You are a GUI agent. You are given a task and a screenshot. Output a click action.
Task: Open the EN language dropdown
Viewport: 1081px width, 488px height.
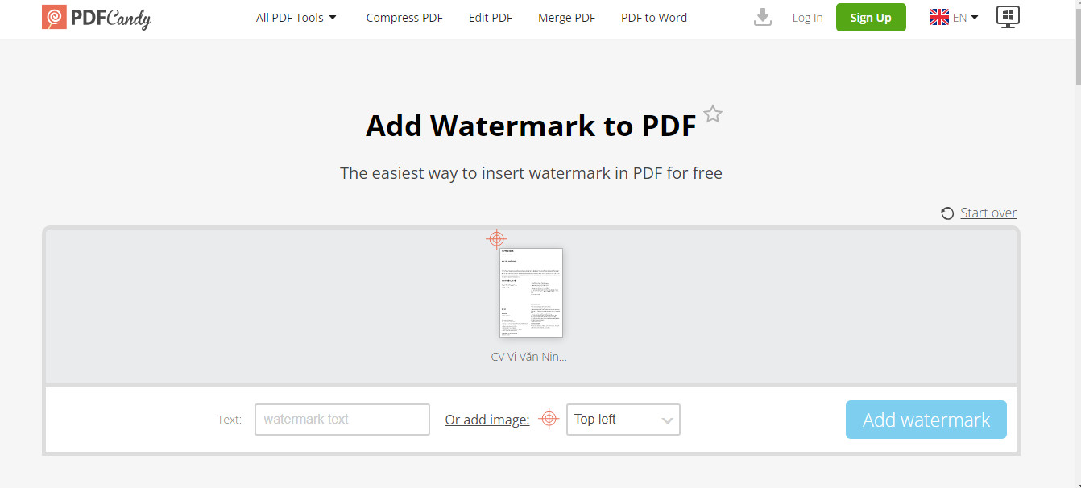(x=966, y=18)
